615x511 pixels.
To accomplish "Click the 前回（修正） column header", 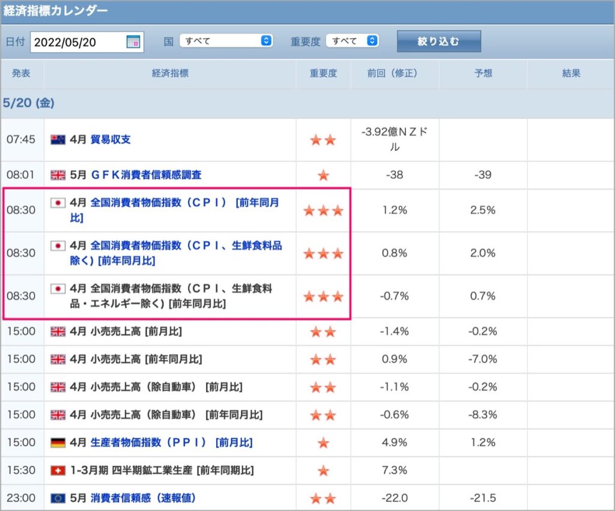I will click(392, 73).
